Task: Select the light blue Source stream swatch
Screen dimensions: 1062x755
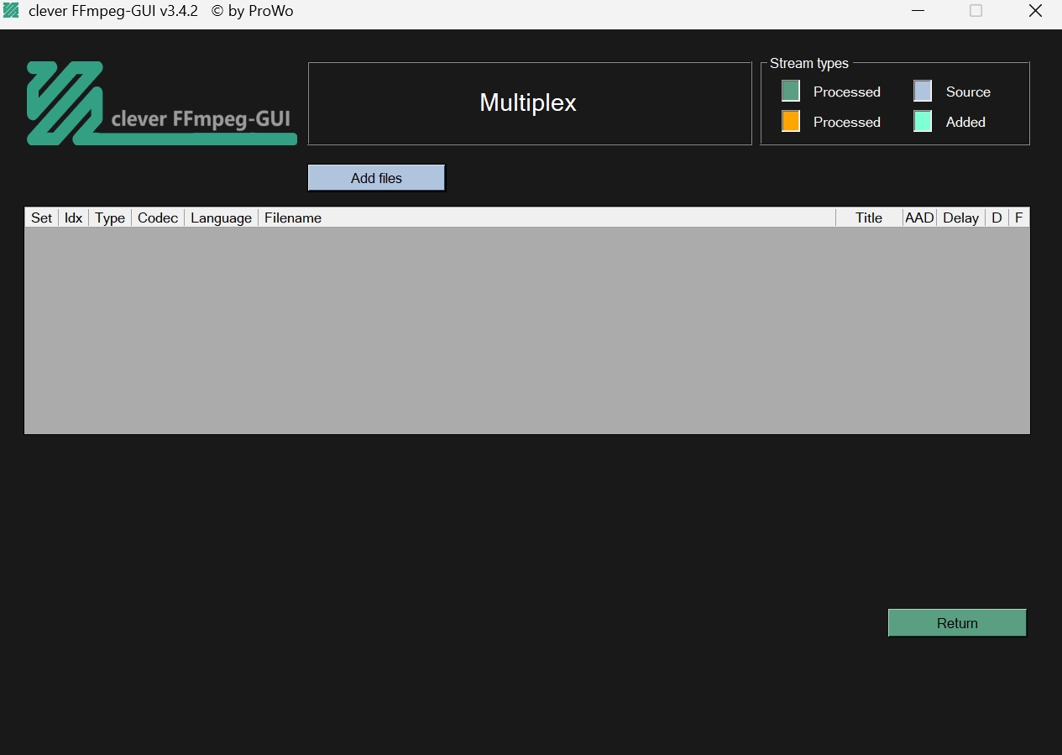Action: click(x=923, y=91)
